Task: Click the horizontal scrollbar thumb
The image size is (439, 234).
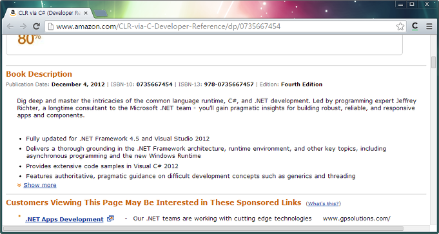Action: 203,228
